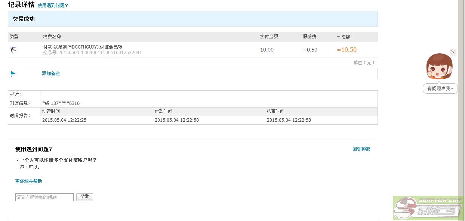Viewport: 465px width, 221px height.
Task: Click the service fee +0.50
Action: tap(310, 50)
